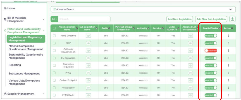
Task: Toggle the PFAS row enabled switch
Action: tap(211, 73)
